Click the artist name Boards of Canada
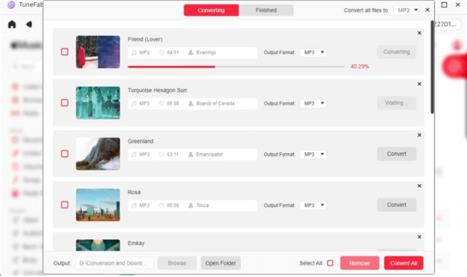The image size is (467, 277). click(215, 103)
